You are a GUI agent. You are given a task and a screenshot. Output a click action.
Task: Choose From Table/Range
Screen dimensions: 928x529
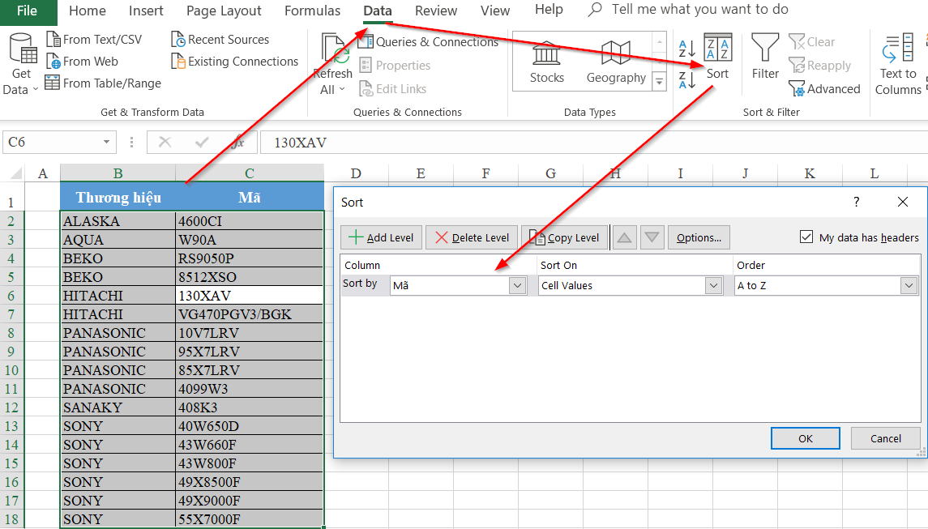tap(103, 83)
